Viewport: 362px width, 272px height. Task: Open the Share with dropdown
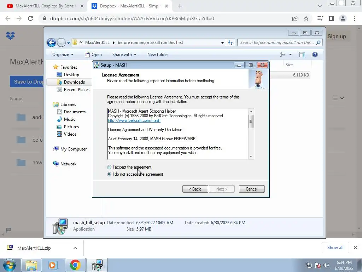(124, 55)
